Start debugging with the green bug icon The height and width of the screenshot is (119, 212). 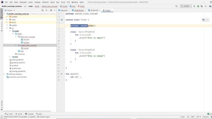tap(198, 6)
